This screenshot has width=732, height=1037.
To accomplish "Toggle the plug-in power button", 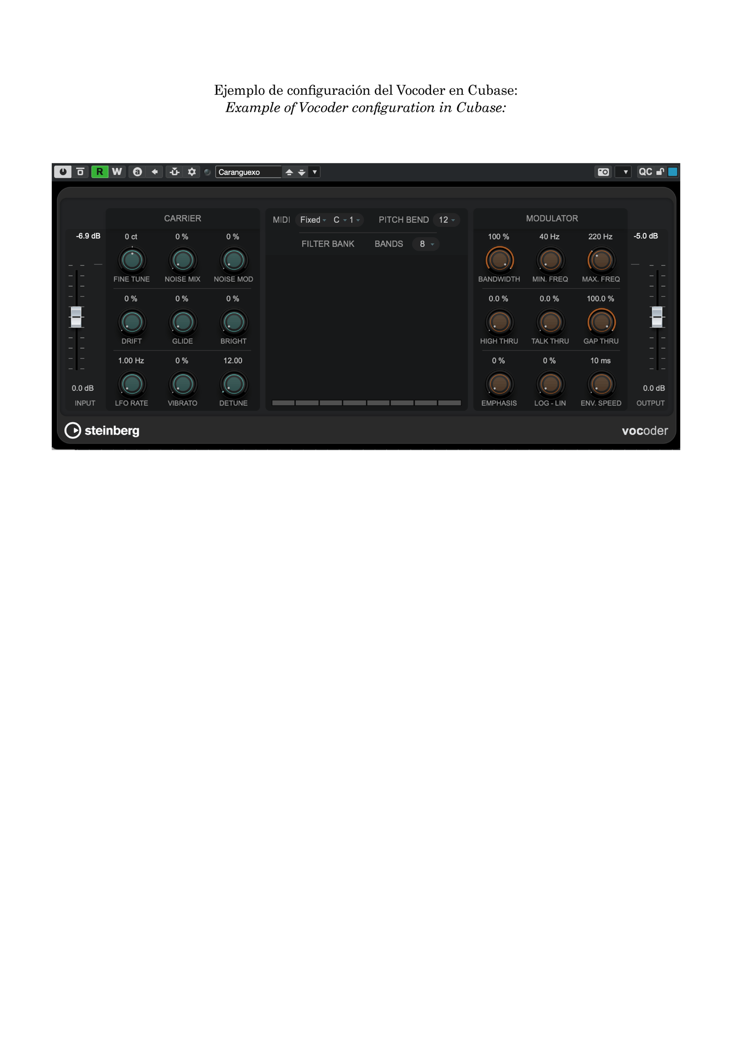I will 63,172.
